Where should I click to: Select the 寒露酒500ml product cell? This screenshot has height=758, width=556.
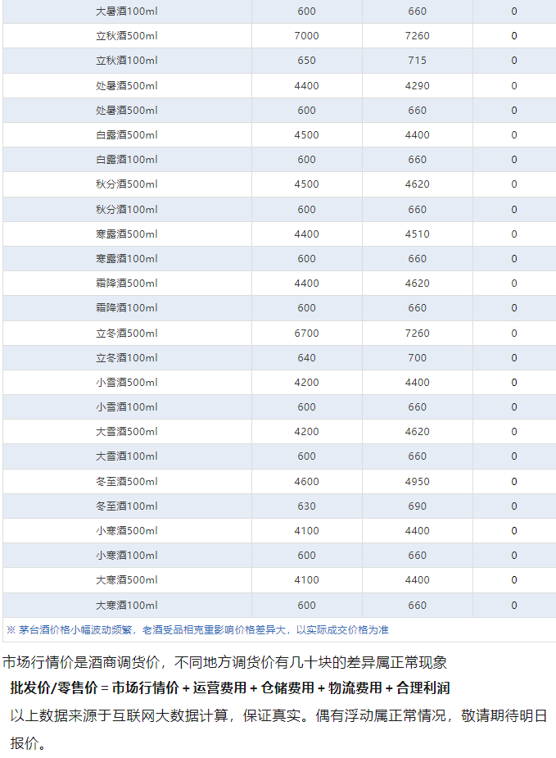coord(127,234)
